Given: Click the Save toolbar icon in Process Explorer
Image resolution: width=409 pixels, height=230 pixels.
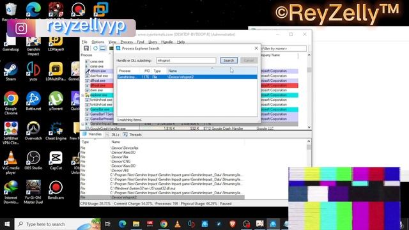Looking at the screenshot, I should point(86,49).
